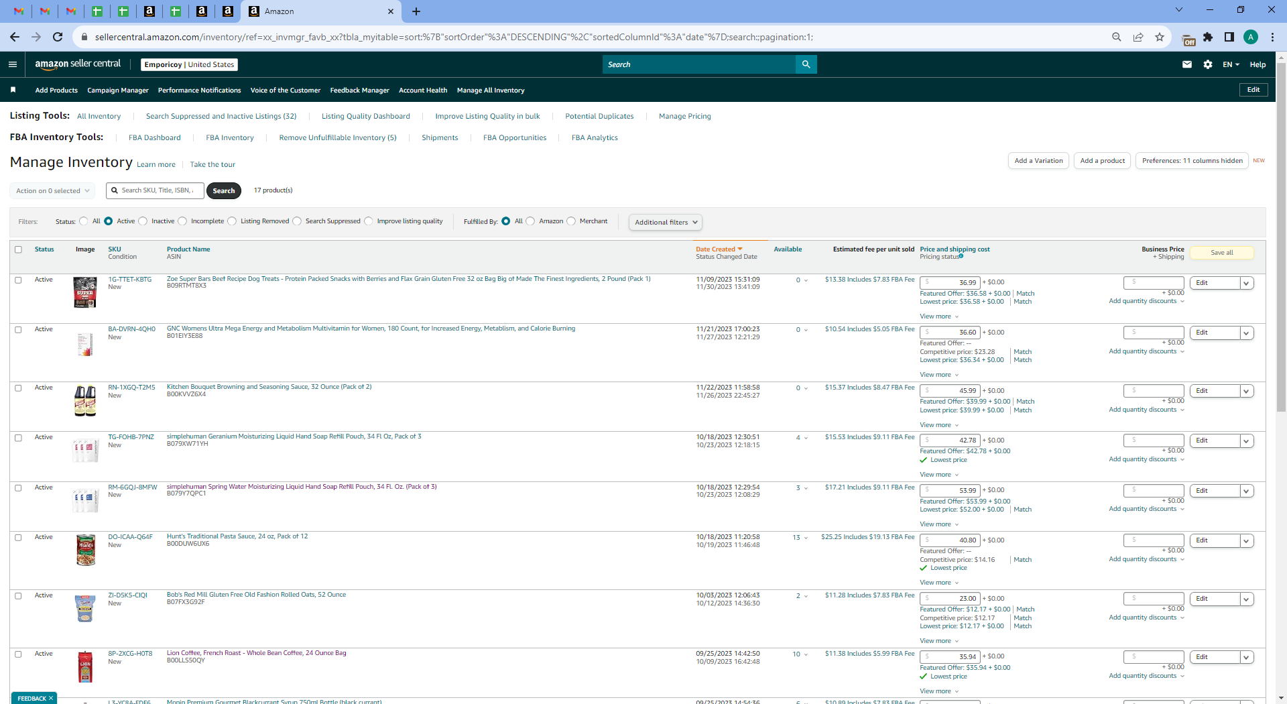Sort by the Date Created column header
1287x704 pixels.
pyautogui.click(x=719, y=249)
